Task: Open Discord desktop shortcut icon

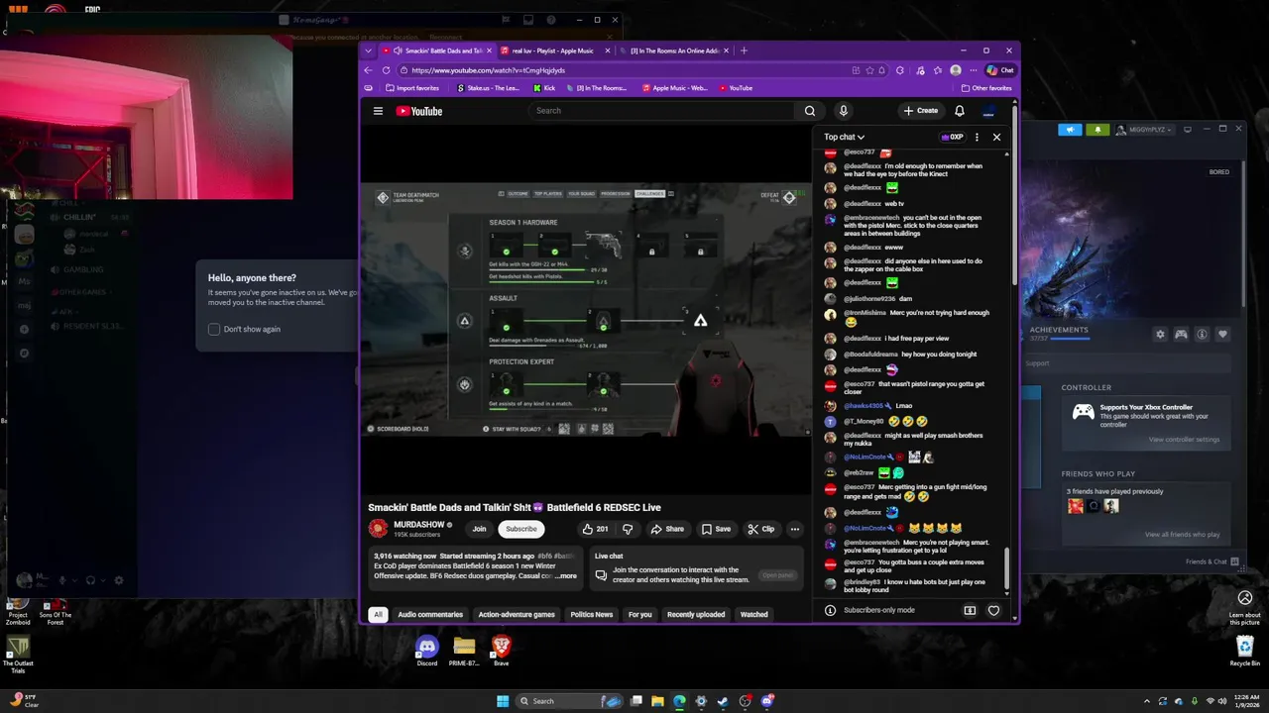Action: point(427,650)
